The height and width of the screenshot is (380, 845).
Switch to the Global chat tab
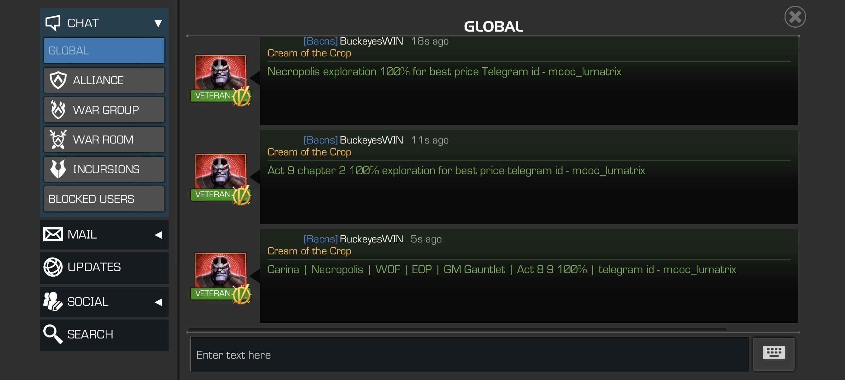[x=104, y=50]
